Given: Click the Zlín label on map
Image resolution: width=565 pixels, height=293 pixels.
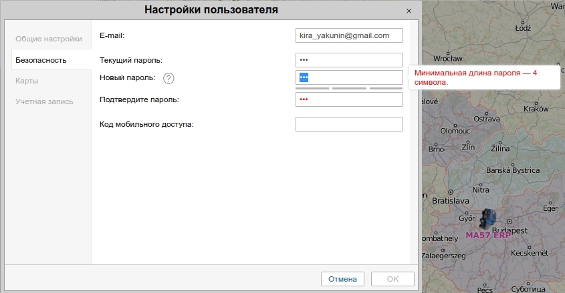Looking at the screenshot, I should point(469,147).
